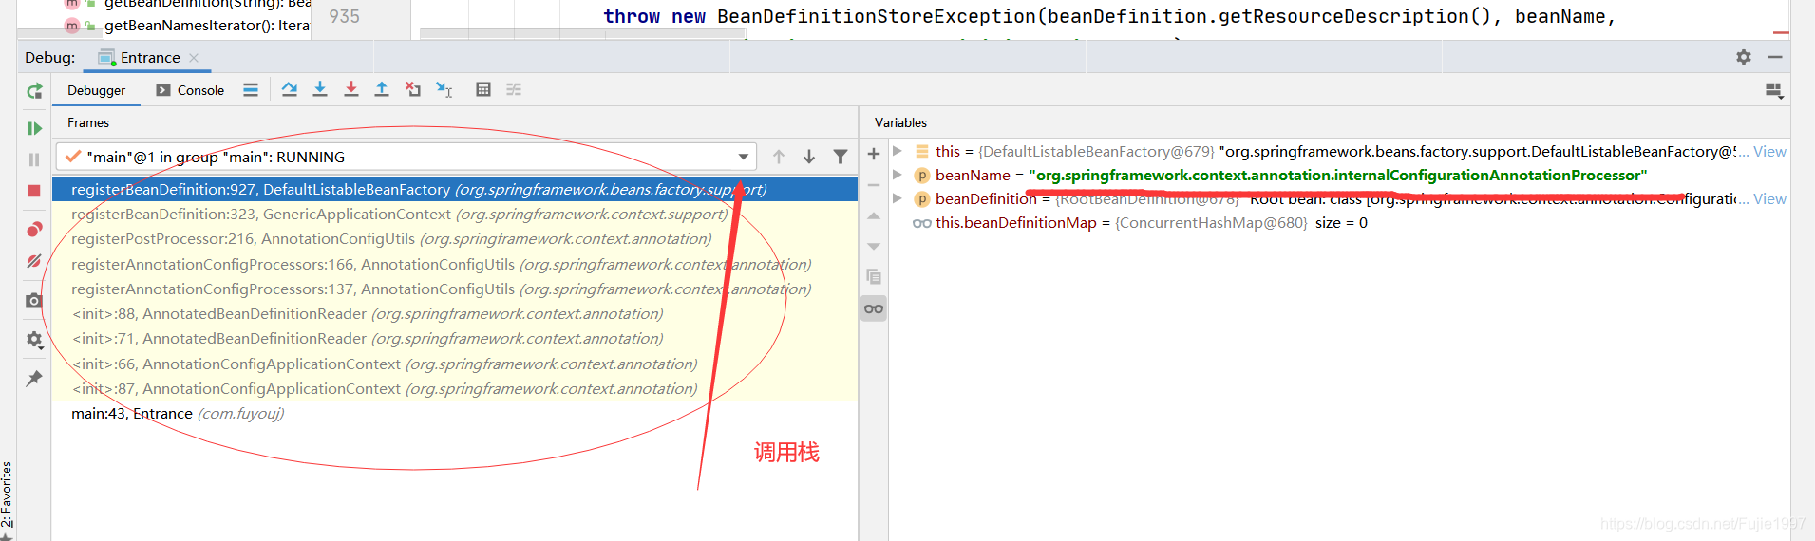The height and width of the screenshot is (541, 1815).
Task: Select frame registerBeanDefinition:323, GenericApplicationContext
Action: pyautogui.click(x=455, y=214)
